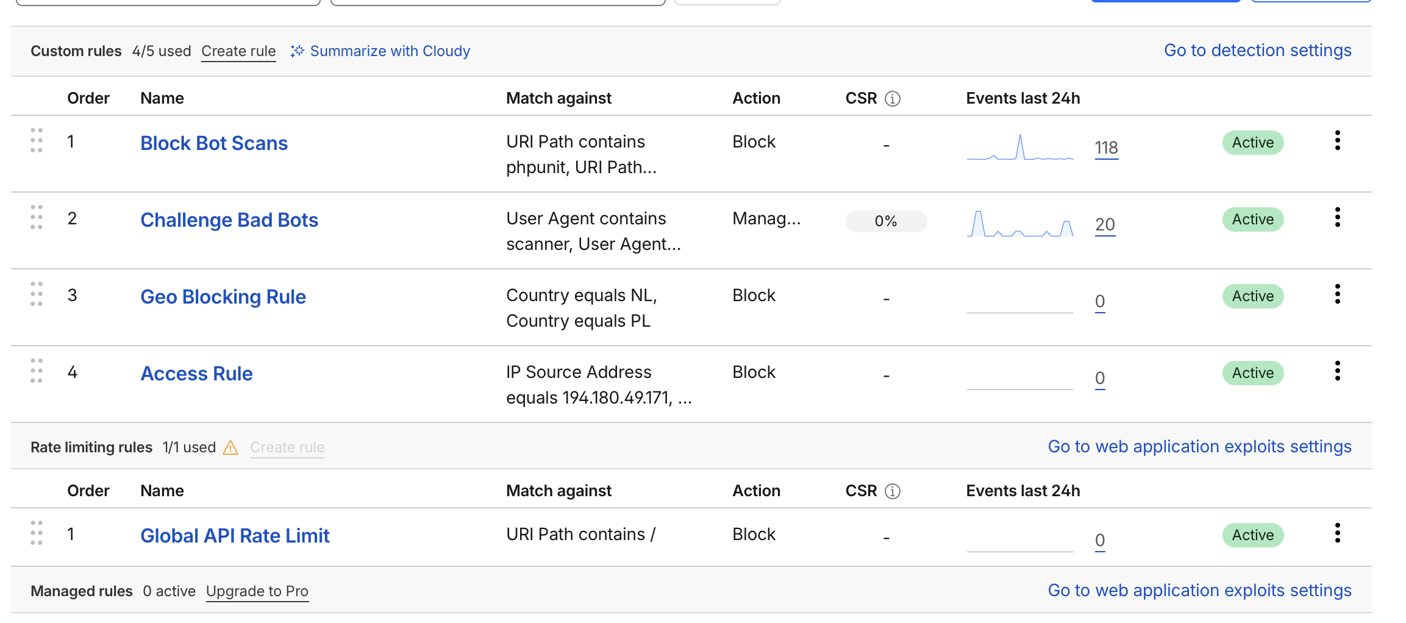
Task: Open three-dot menu for Global API Rate Limit
Action: click(x=1337, y=533)
